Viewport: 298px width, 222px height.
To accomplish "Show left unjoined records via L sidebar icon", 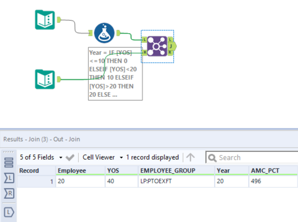I will [x=9, y=178].
